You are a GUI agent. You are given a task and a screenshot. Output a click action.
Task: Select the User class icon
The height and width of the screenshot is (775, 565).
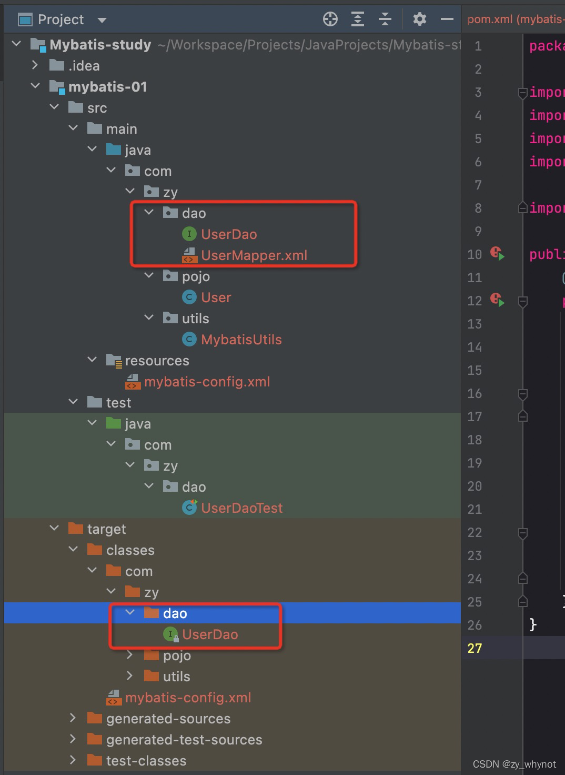pyautogui.click(x=189, y=297)
